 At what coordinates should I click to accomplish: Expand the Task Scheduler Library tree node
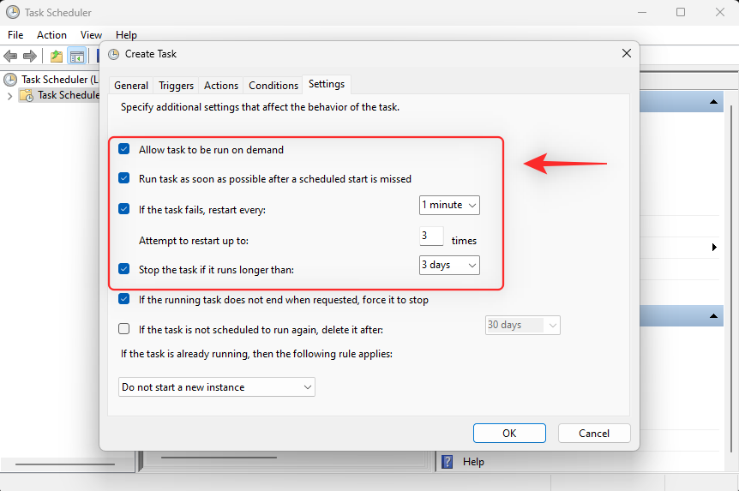point(10,96)
